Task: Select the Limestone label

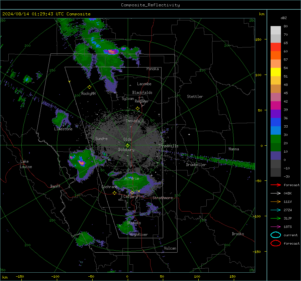Action: pos(63,129)
